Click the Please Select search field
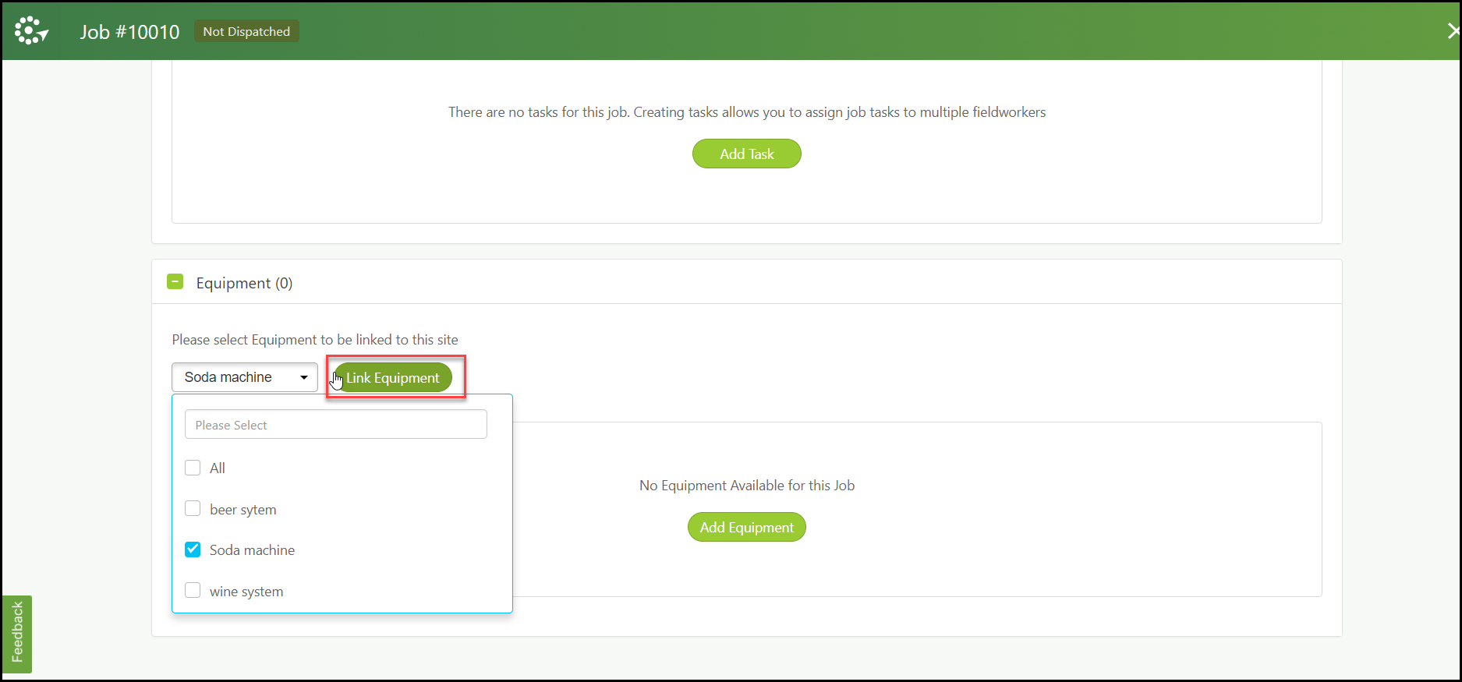 tap(336, 425)
